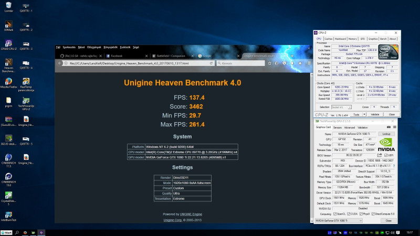Switch to Advanced tab in GPU-Z
The height and width of the screenshot is (236, 420).
tap(349, 127)
